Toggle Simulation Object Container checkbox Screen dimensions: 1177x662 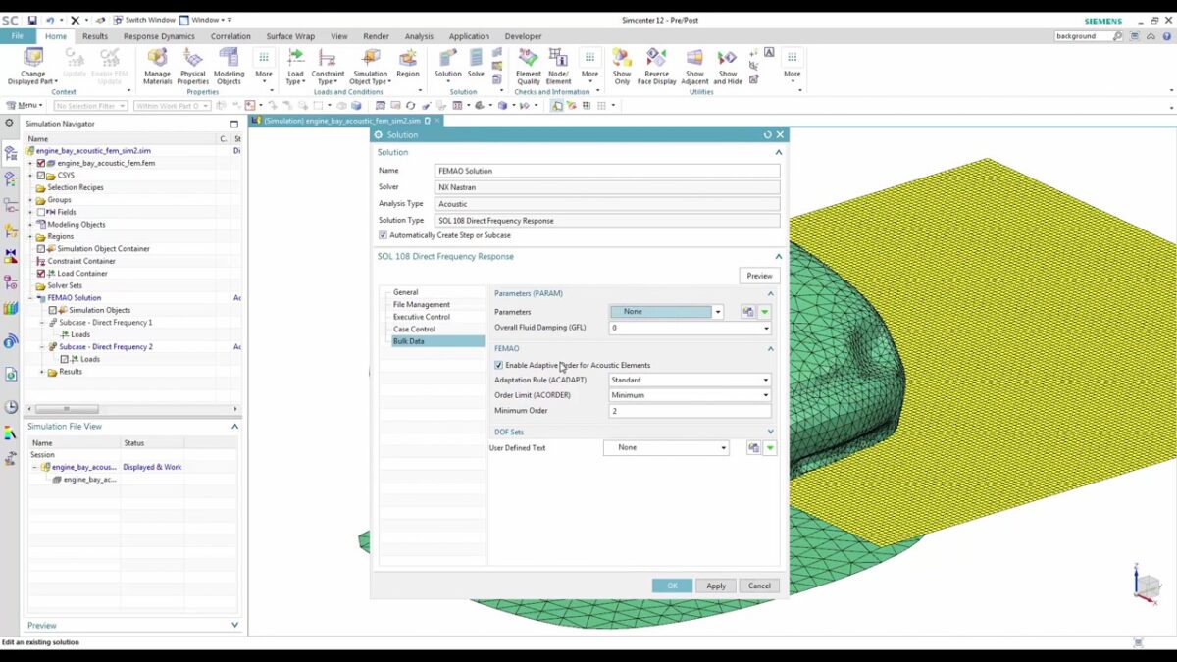[40, 249]
